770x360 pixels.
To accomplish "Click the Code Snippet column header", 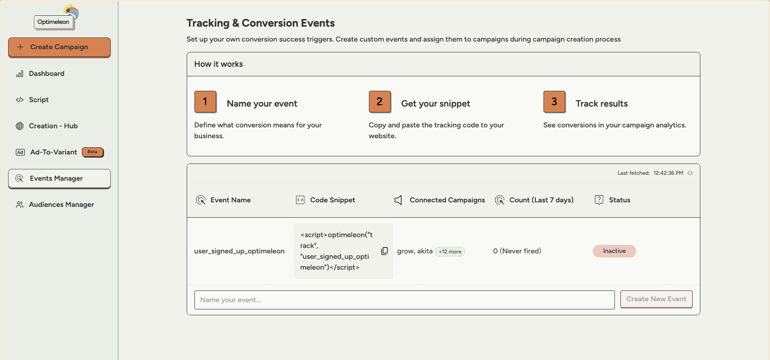I will [x=333, y=200].
